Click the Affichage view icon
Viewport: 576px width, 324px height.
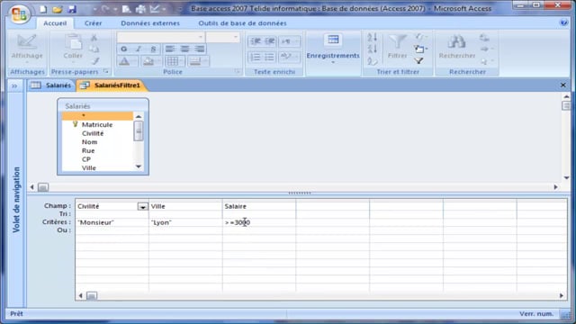[27, 42]
